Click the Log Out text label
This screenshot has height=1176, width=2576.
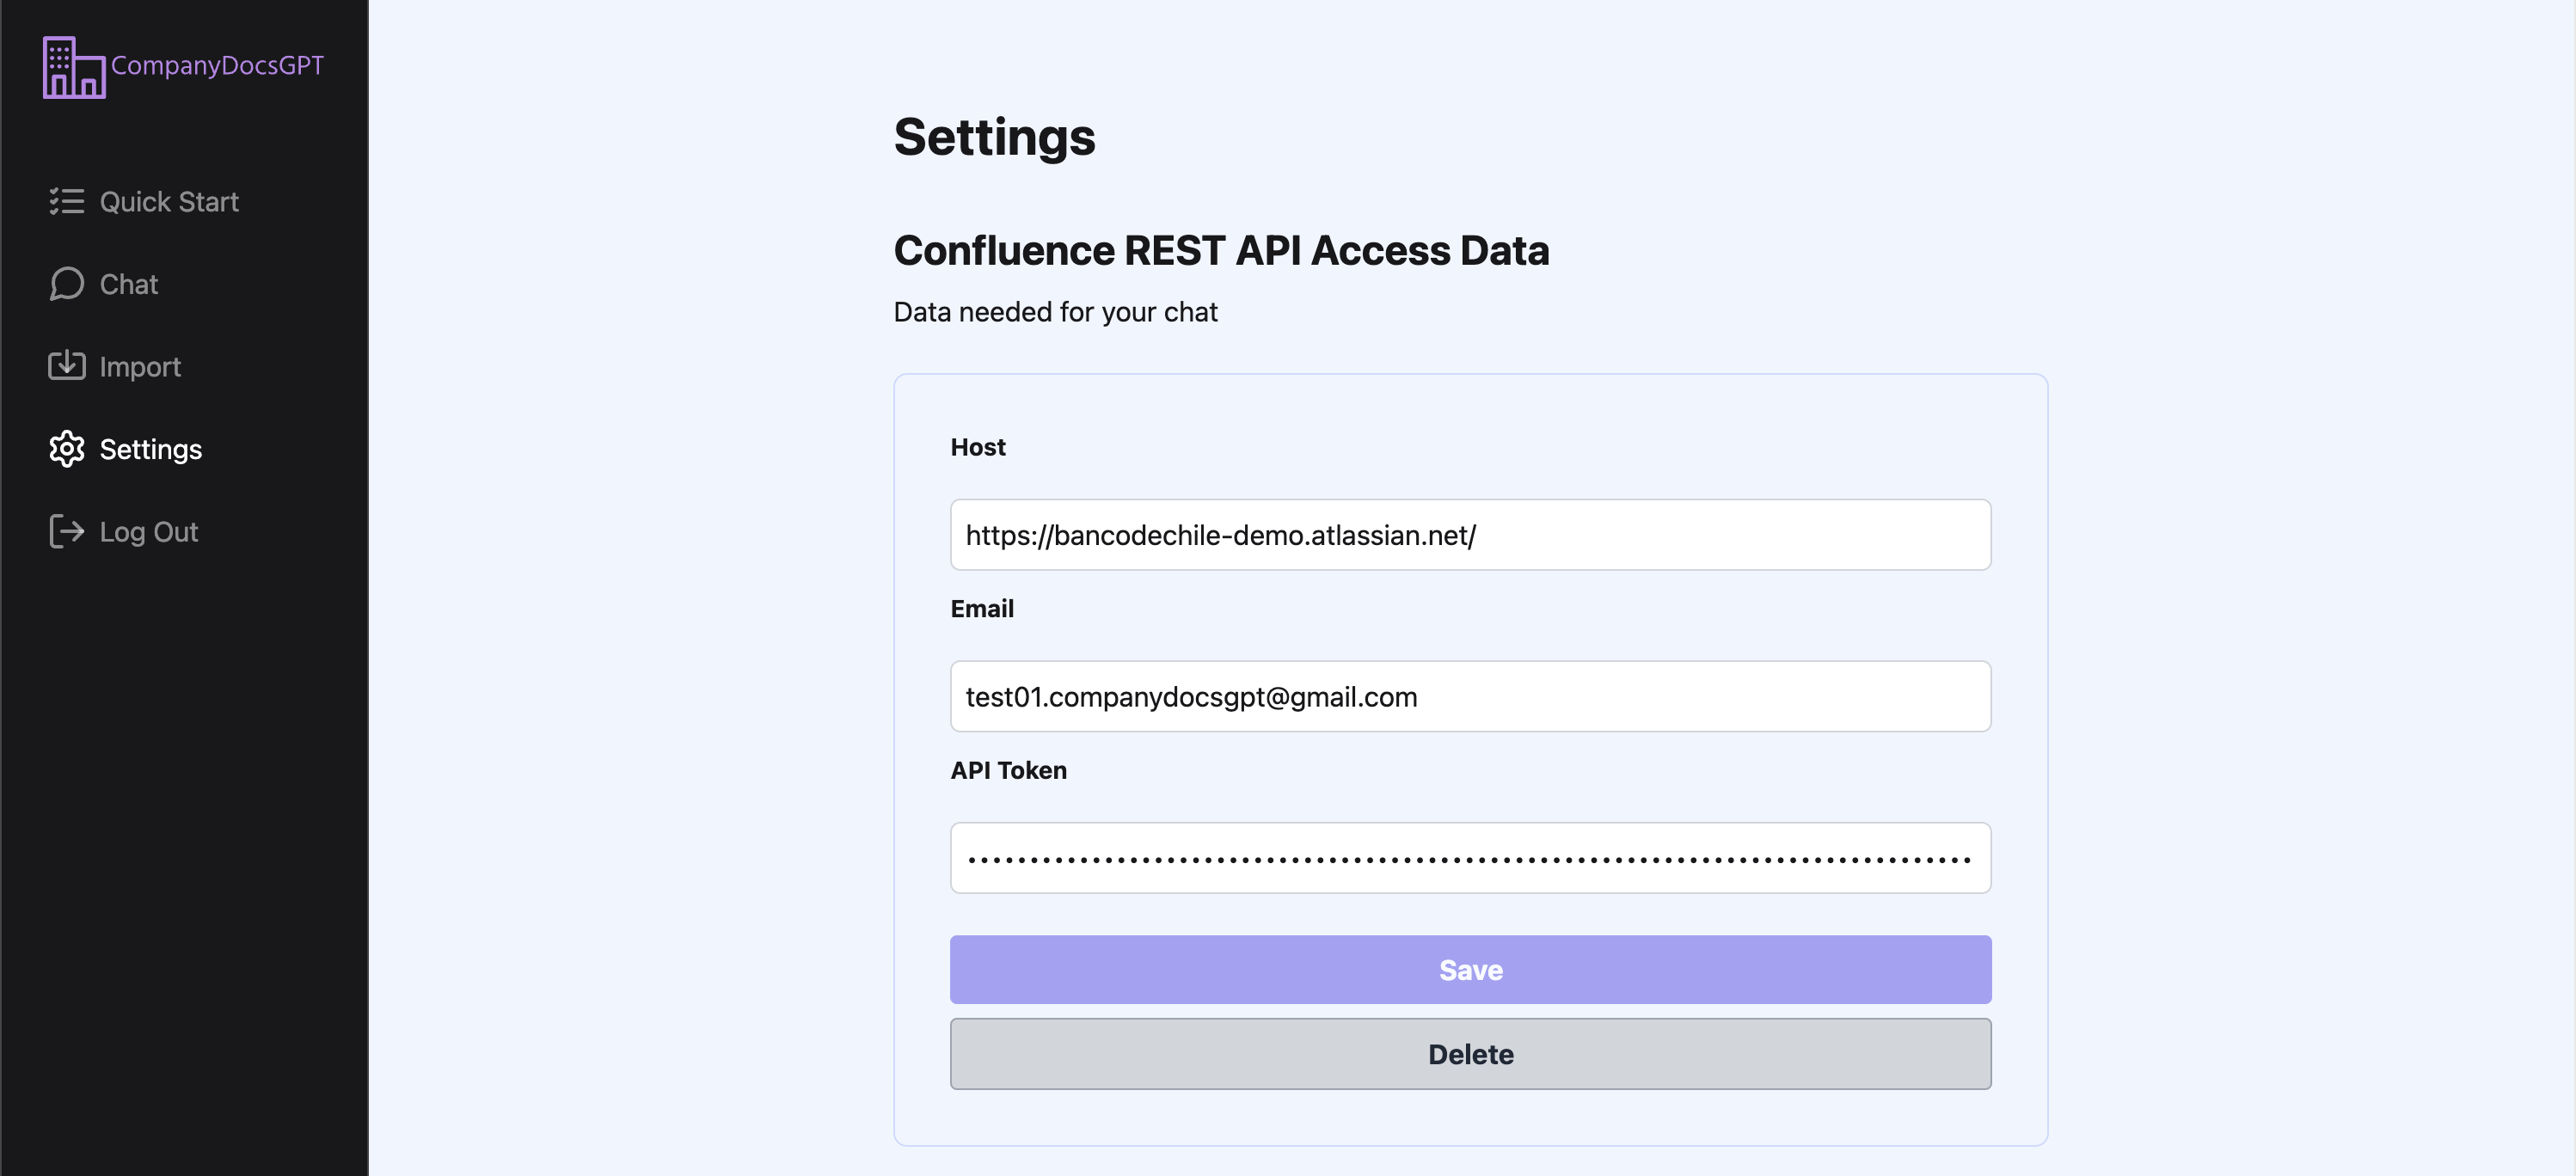[149, 532]
